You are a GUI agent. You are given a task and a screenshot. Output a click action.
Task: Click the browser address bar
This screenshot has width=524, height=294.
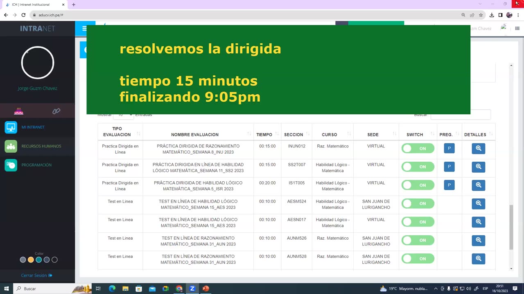pyautogui.click(x=246, y=15)
